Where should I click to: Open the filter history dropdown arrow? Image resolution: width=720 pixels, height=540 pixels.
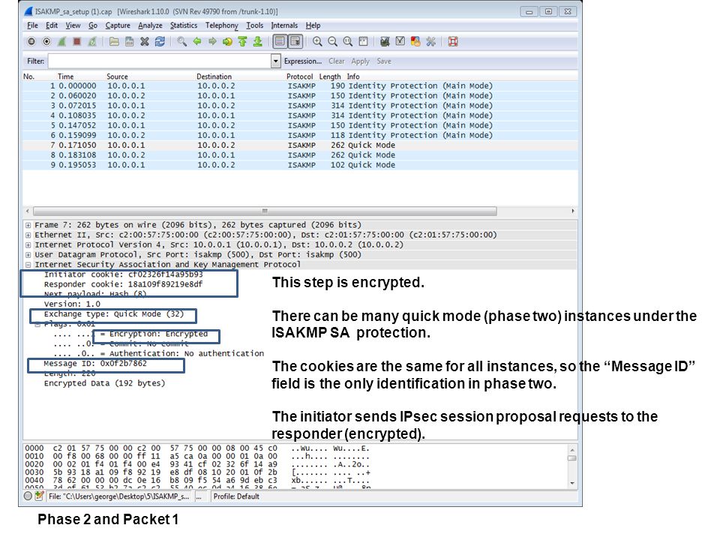pyautogui.click(x=276, y=61)
